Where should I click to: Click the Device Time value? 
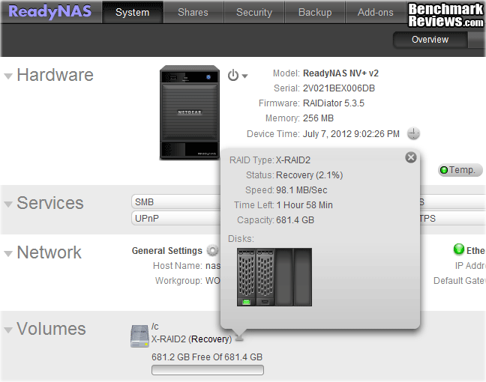coord(351,134)
